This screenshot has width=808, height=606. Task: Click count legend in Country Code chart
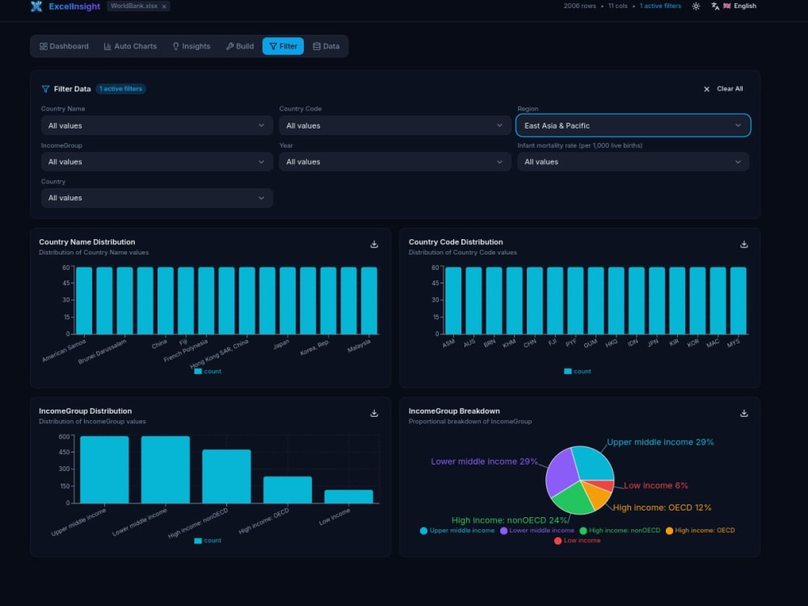coord(577,371)
